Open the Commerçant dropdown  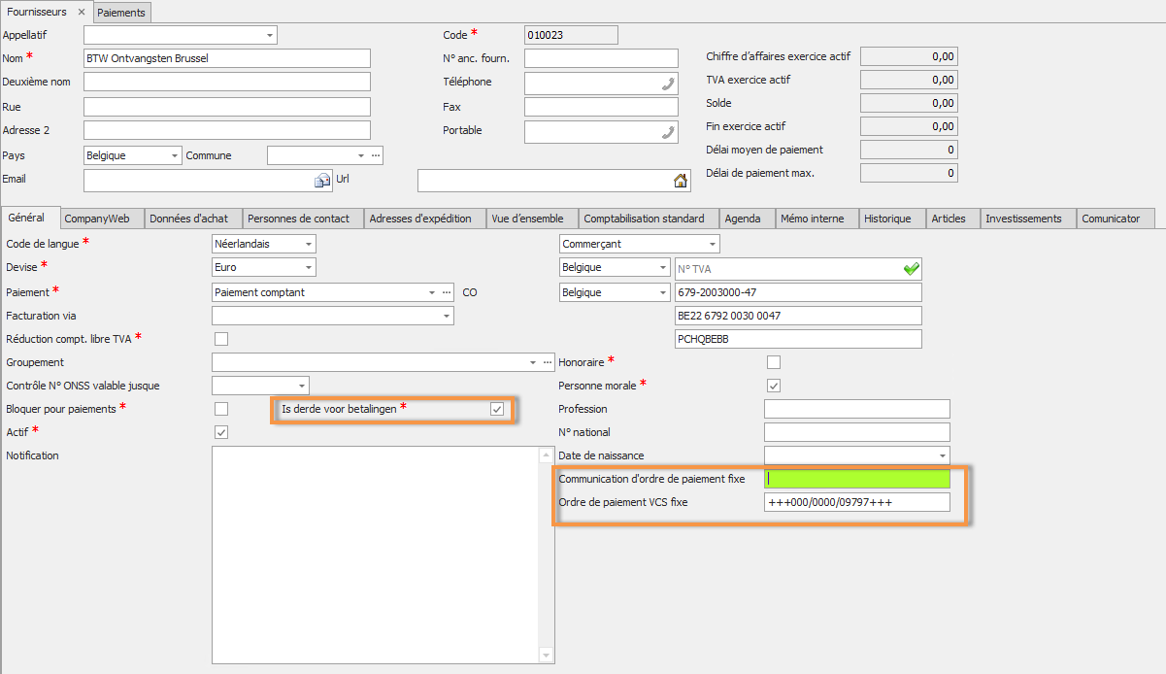tap(712, 244)
